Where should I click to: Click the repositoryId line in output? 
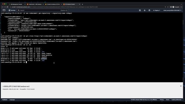[x=31, y=24]
